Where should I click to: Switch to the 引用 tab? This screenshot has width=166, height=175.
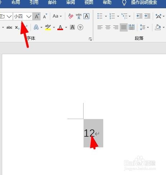[x=34, y=3]
